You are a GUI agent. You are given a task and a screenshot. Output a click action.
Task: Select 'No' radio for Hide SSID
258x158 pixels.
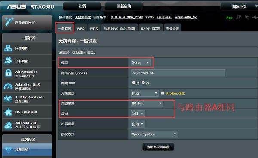pos(144,83)
